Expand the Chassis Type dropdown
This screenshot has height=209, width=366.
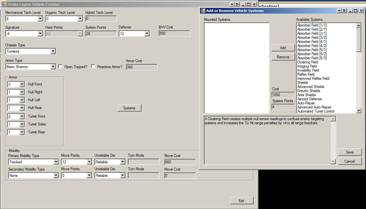(53, 51)
